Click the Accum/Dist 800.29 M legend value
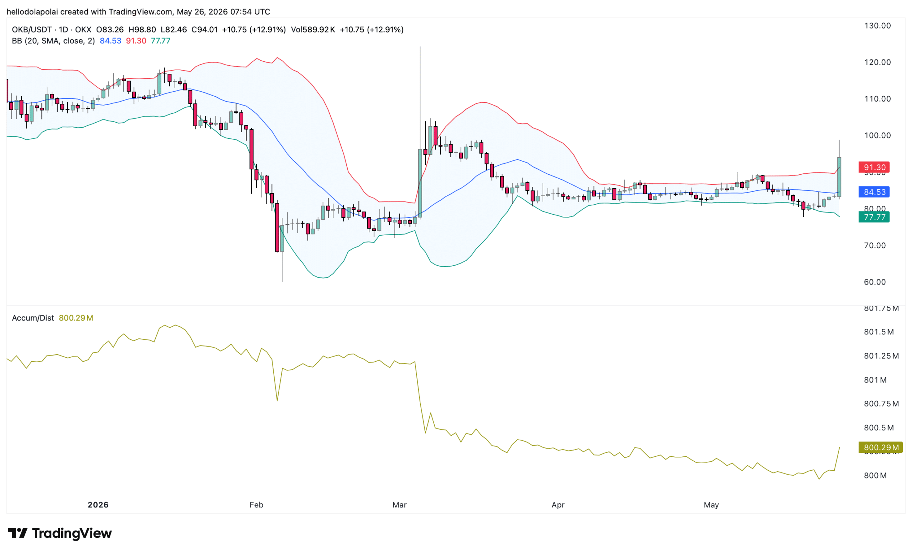Screen dimensions: 912x553 tap(76, 318)
